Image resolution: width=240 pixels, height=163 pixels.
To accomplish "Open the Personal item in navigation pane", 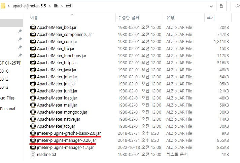I will (8, 109).
